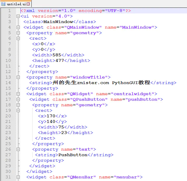
Task: Click line number 14 in margin
Action: 8,83
